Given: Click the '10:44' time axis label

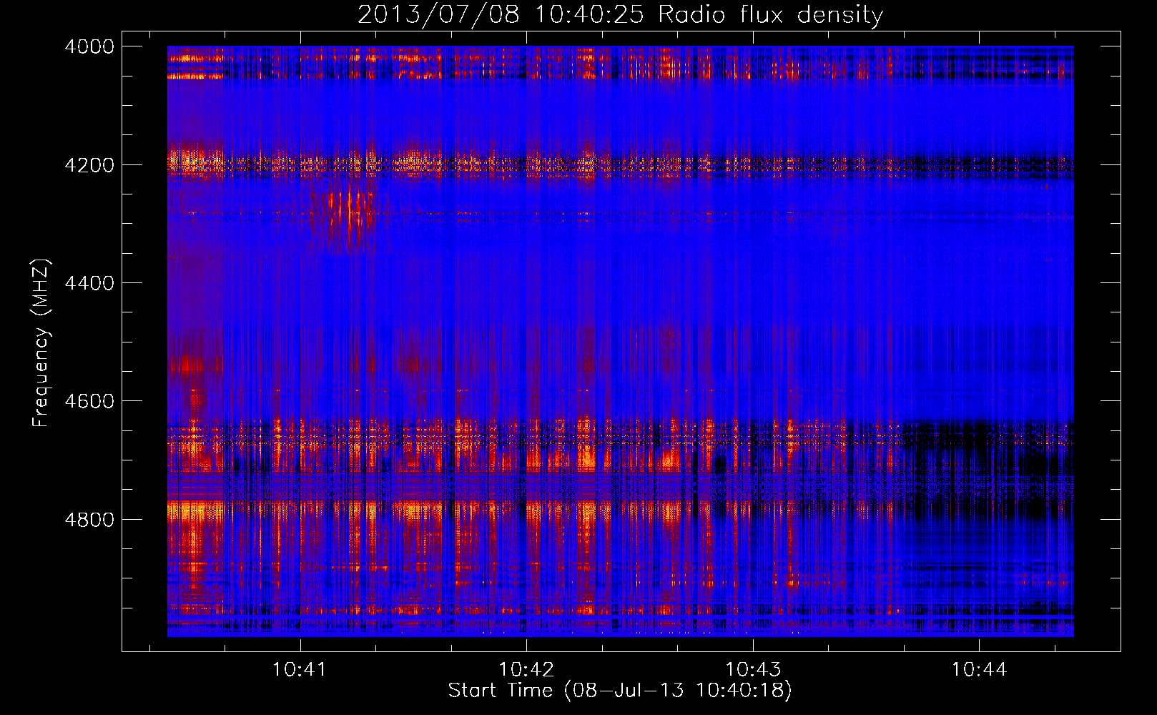Looking at the screenshot, I should tap(979, 670).
